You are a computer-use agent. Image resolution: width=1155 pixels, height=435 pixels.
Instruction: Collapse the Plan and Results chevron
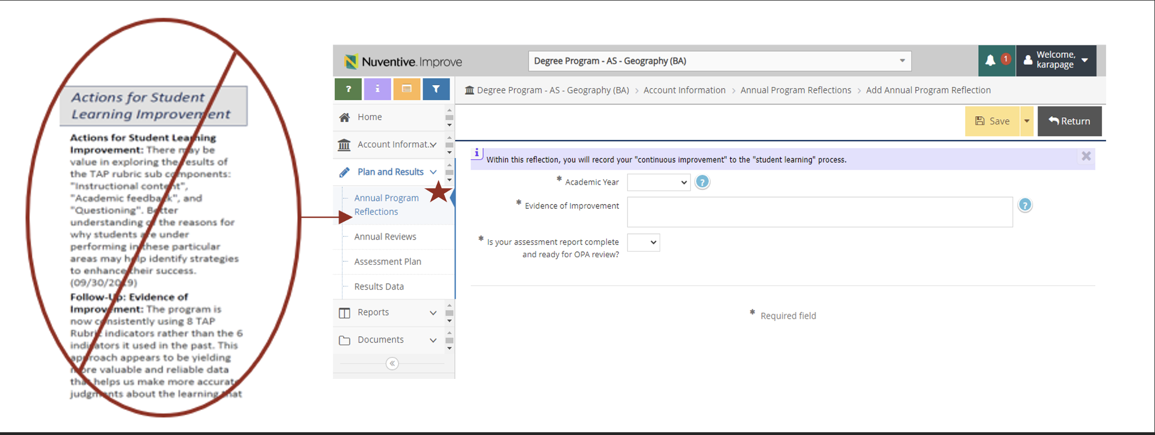[x=434, y=172]
